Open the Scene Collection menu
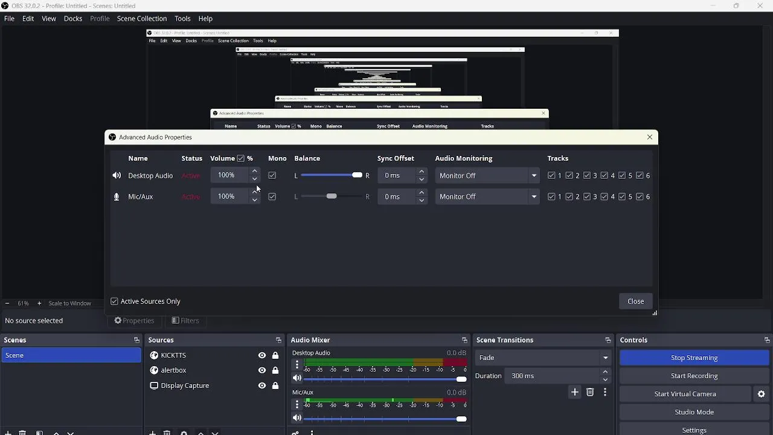This screenshot has height=435, width=773. (142, 19)
